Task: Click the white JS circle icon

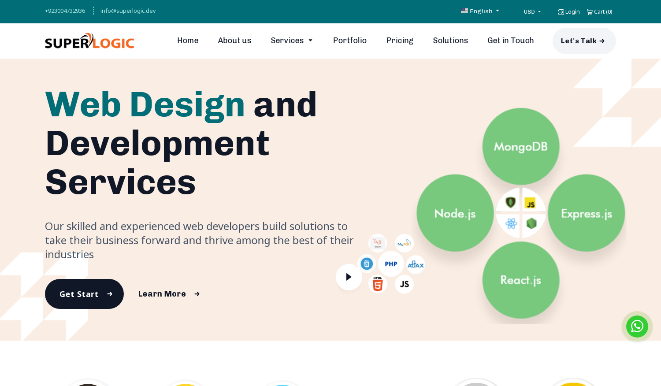Action: point(405,284)
